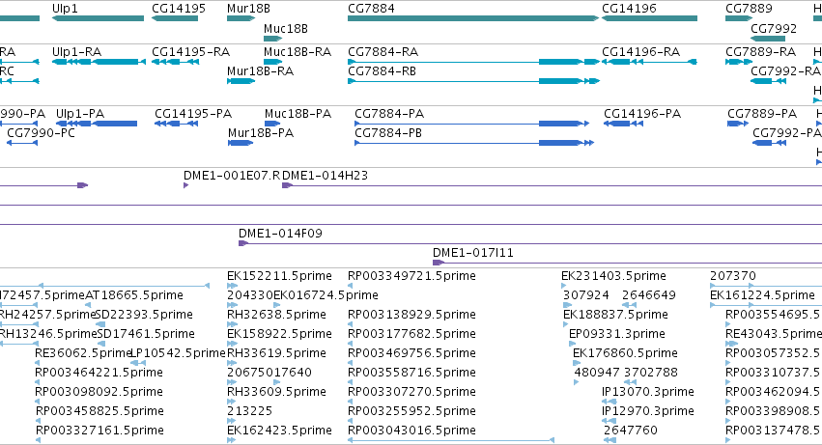Click the LP10542.5prime EST label

[x=179, y=354]
